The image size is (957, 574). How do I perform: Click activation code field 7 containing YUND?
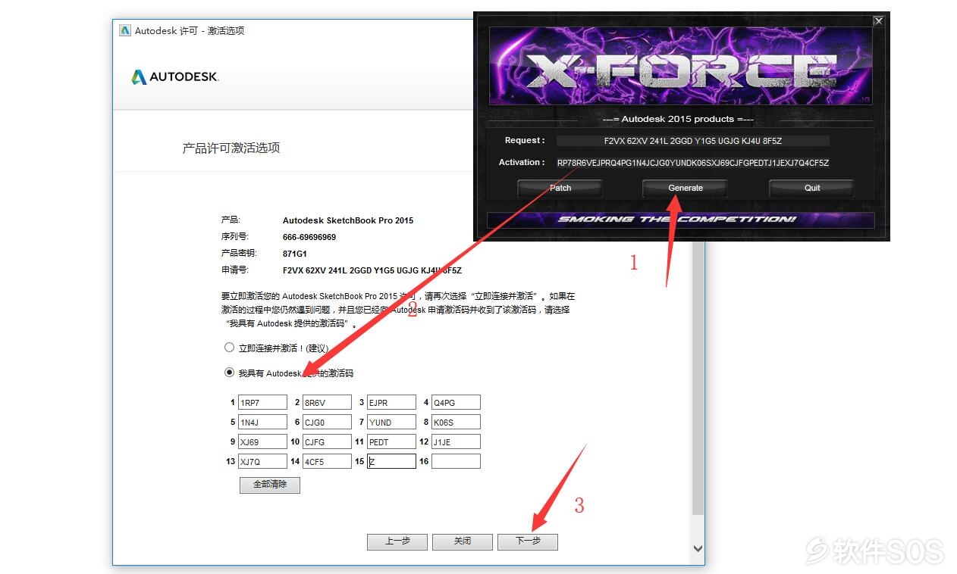pos(391,422)
